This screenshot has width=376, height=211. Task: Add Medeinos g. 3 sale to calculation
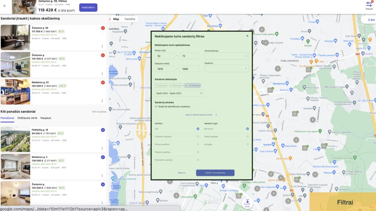pyautogui.click(x=102, y=157)
